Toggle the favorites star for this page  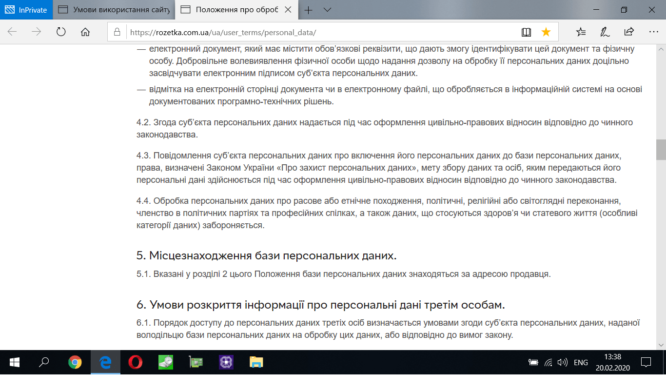(x=546, y=32)
